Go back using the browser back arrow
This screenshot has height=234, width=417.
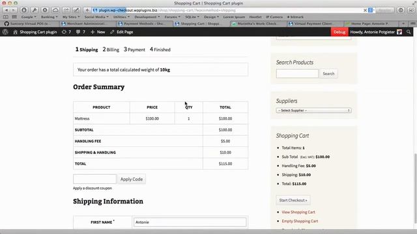coord(6,10)
